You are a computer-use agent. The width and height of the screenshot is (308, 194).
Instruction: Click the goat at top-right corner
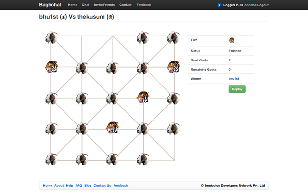tap(173, 37)
